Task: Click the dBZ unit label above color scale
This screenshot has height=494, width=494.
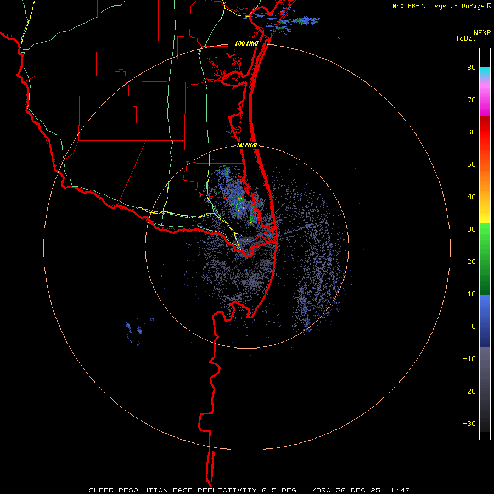Action: pos(466,38)
